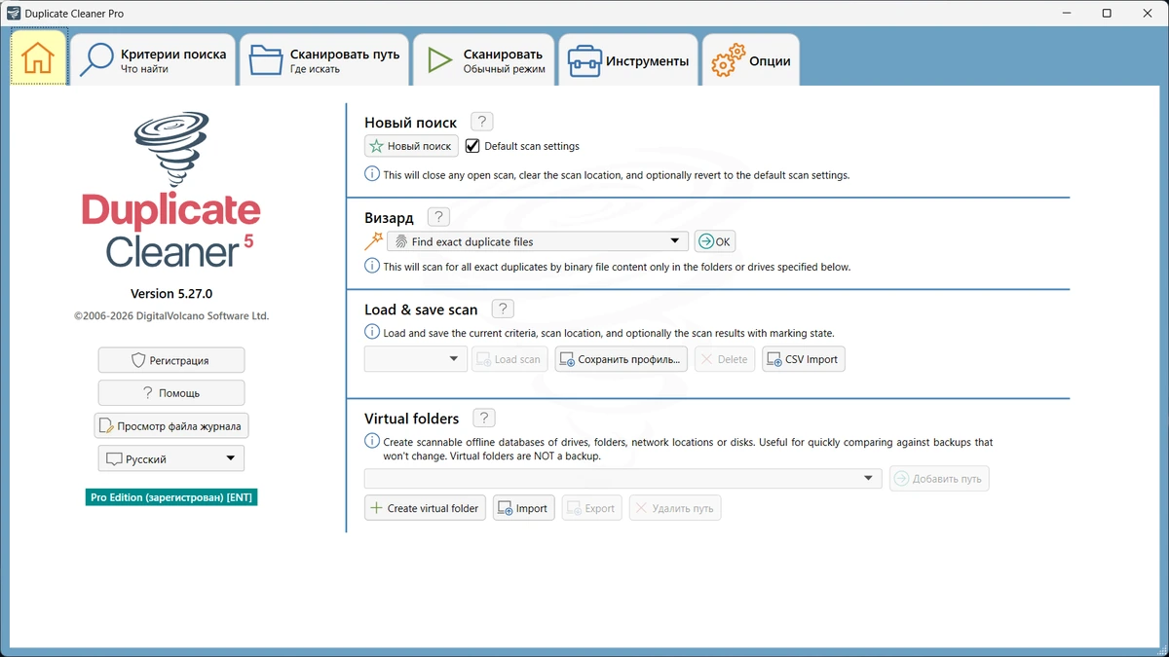
Task: Click the magic wand wizard icon
Action: [373, 241]
